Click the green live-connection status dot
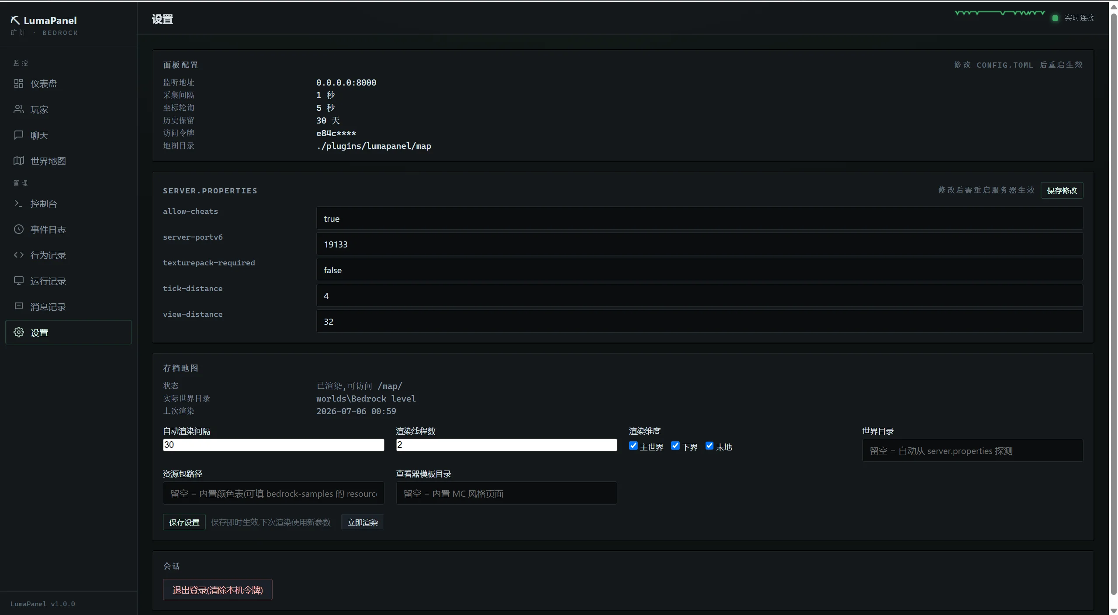Viewport: 1118px width, 615px height. [x=1055, y=18]
